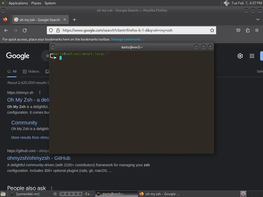The image size is (263, 197).
Task: Click the workspace switcher square
Action: click(243, 194)
